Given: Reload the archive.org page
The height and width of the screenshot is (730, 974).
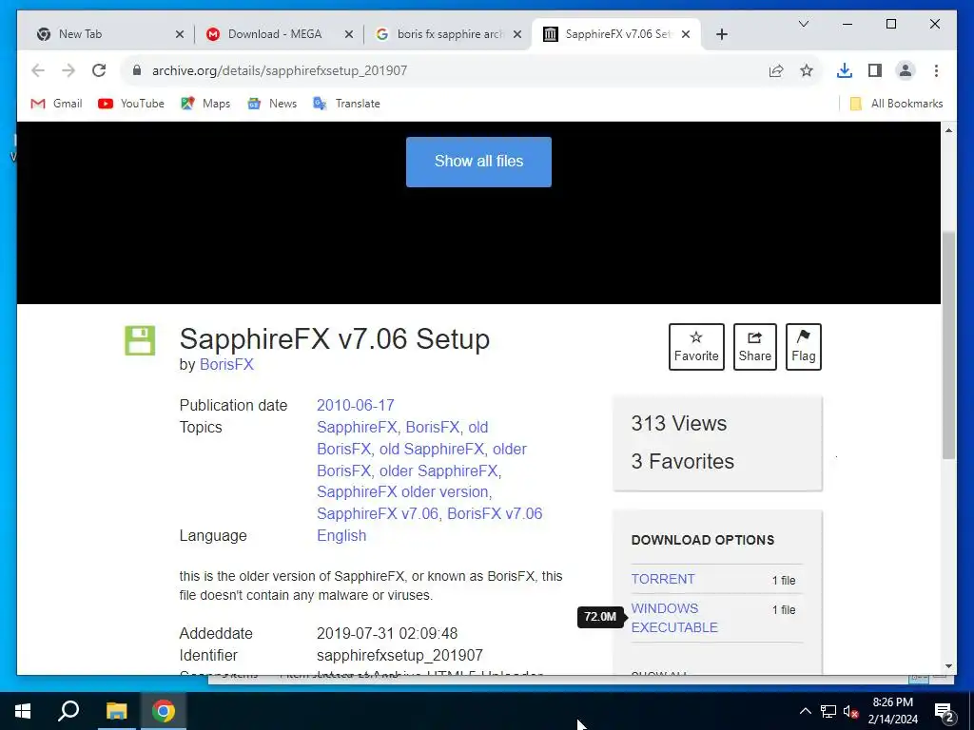Looking at the screenshot, I should [x=99, y=70].
